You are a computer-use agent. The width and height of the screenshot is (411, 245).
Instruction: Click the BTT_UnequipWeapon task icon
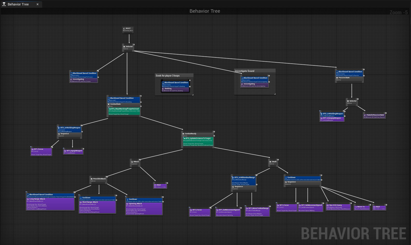322,118
